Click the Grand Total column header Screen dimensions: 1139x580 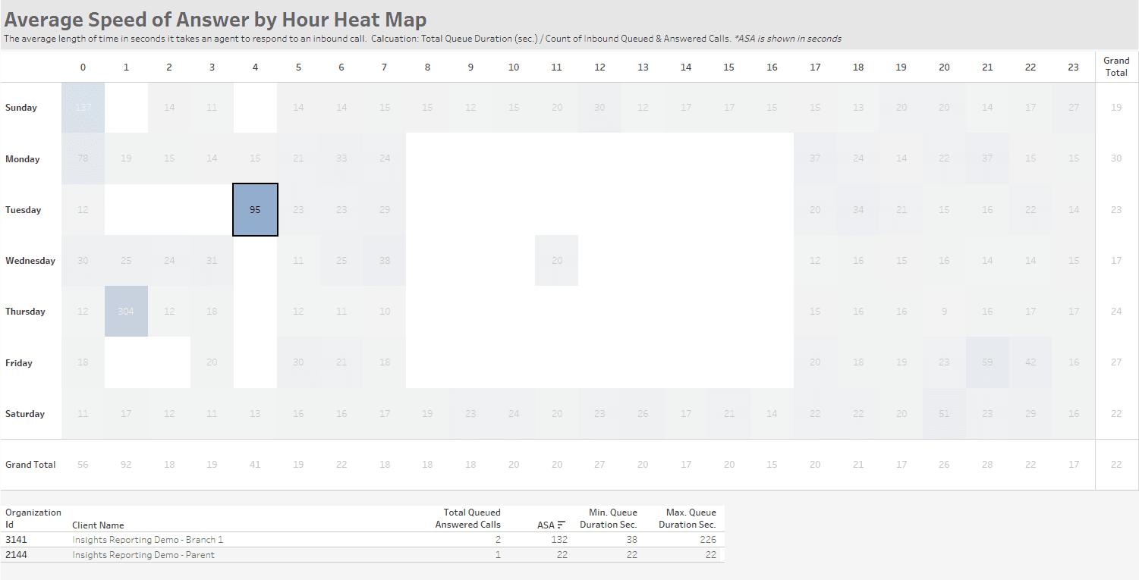(x=1115, y=66)
